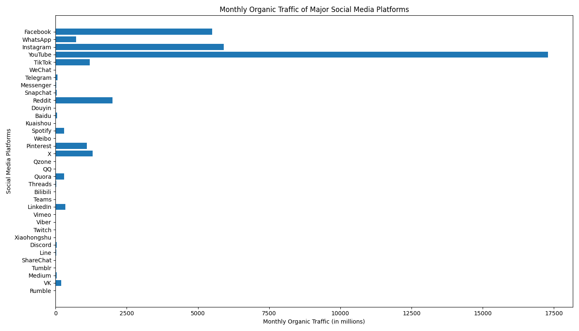Screen dimensions: 579x331
Task: Click the '2500' x-axis tick label
Action: pyautogui.click(x=127, y=314)
